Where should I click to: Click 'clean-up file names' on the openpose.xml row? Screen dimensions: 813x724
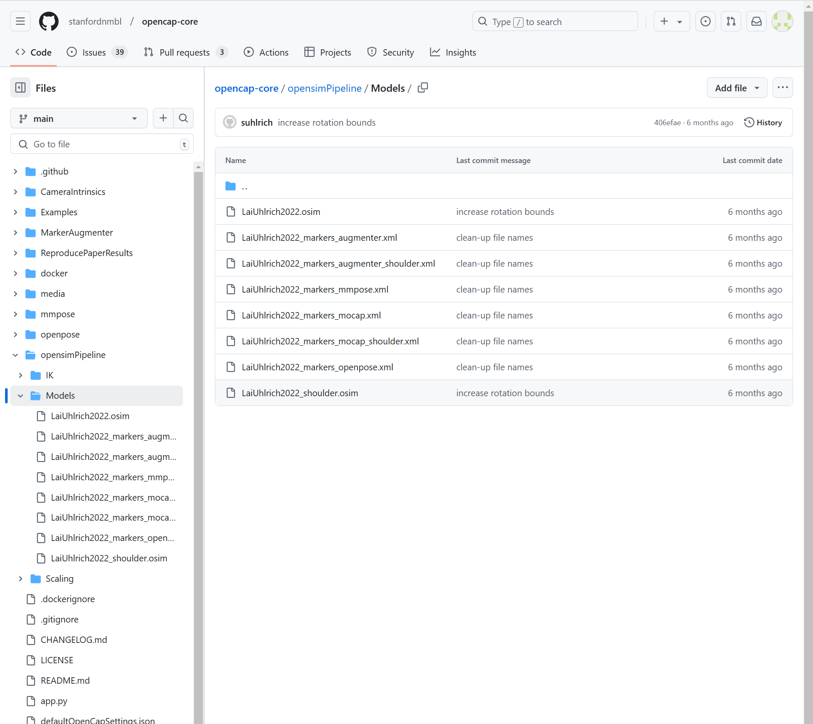[x=495, y=367]
